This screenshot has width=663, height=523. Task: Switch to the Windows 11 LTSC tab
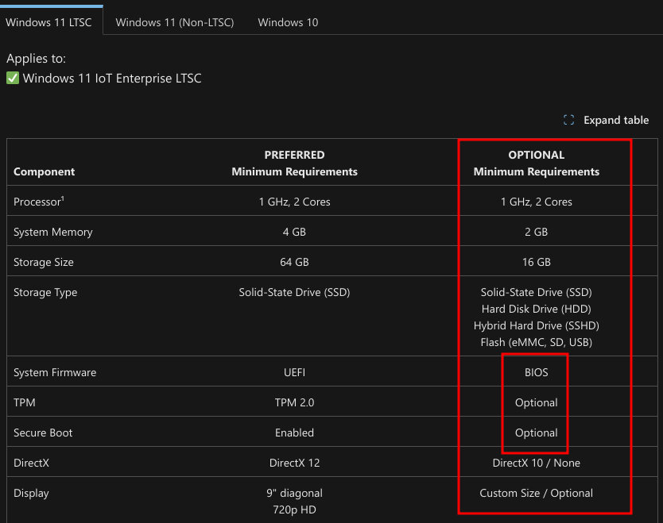click(x=48, y=22)
